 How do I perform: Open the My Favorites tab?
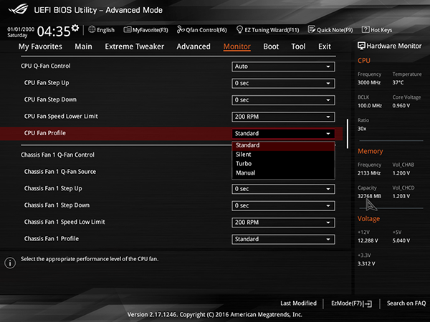point(40,47)
